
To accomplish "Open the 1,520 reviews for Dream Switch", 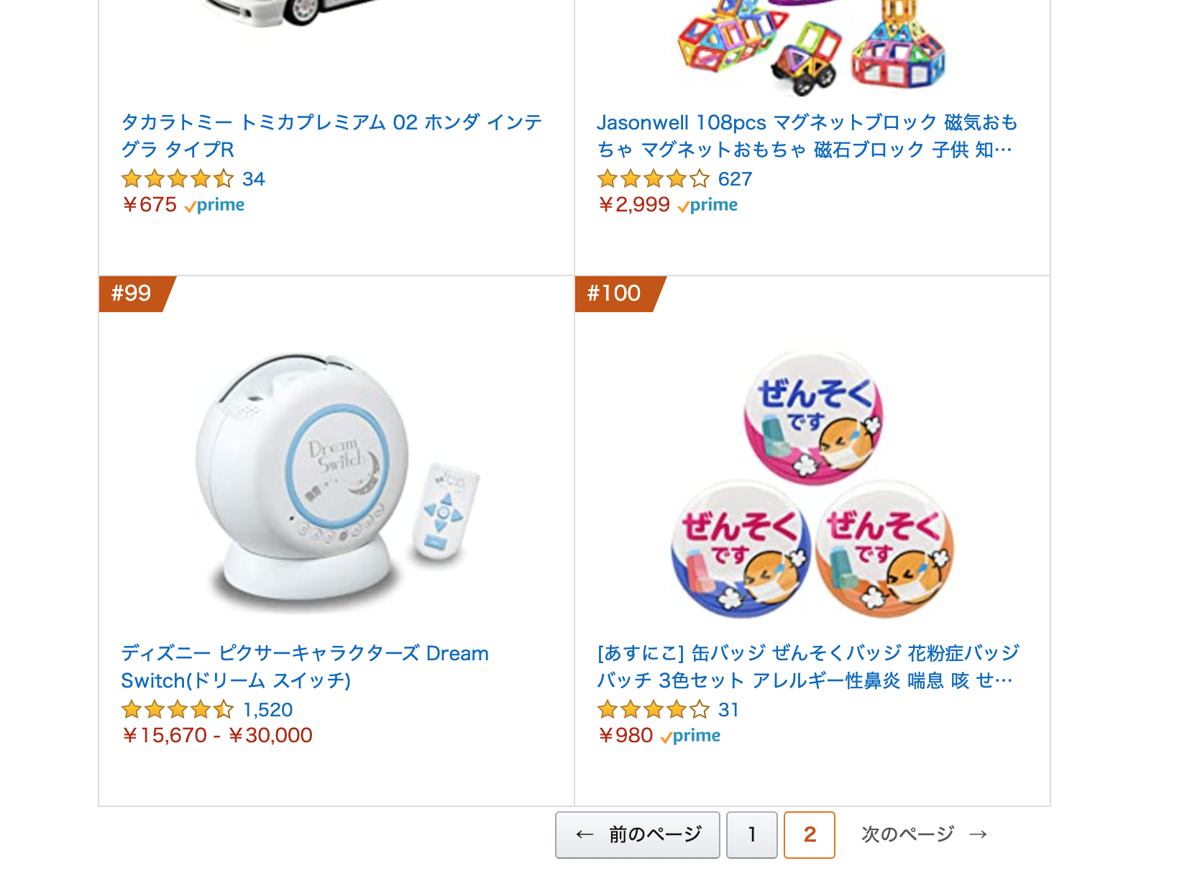I will pos(268,710).
